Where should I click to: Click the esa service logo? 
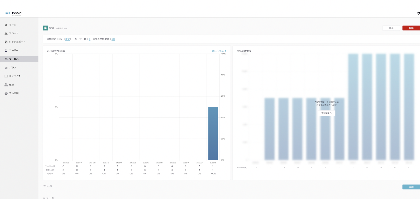point(45,28)
